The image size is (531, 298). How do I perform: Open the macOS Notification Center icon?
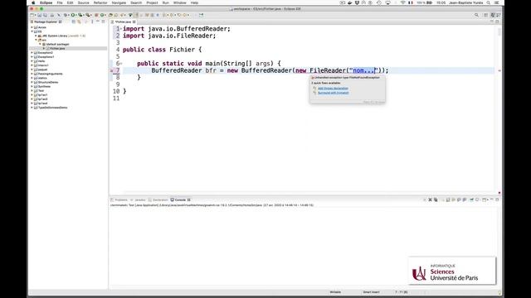click(x=496, y=2)
